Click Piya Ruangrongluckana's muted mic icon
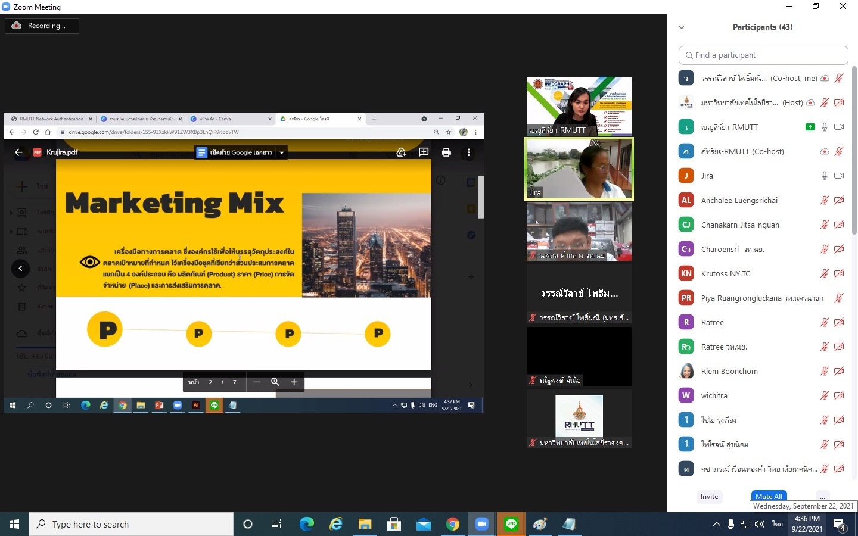858x536 pixels. [x=839, y=298]
